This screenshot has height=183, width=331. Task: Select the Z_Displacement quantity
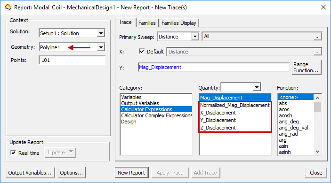pyautogui.click(x=218, y=128)
